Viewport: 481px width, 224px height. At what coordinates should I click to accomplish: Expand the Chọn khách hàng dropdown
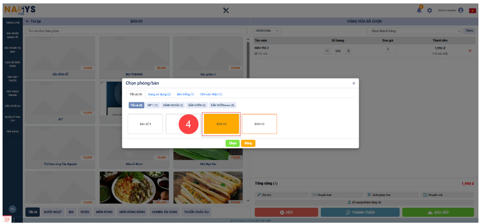(x=414, y=31)
